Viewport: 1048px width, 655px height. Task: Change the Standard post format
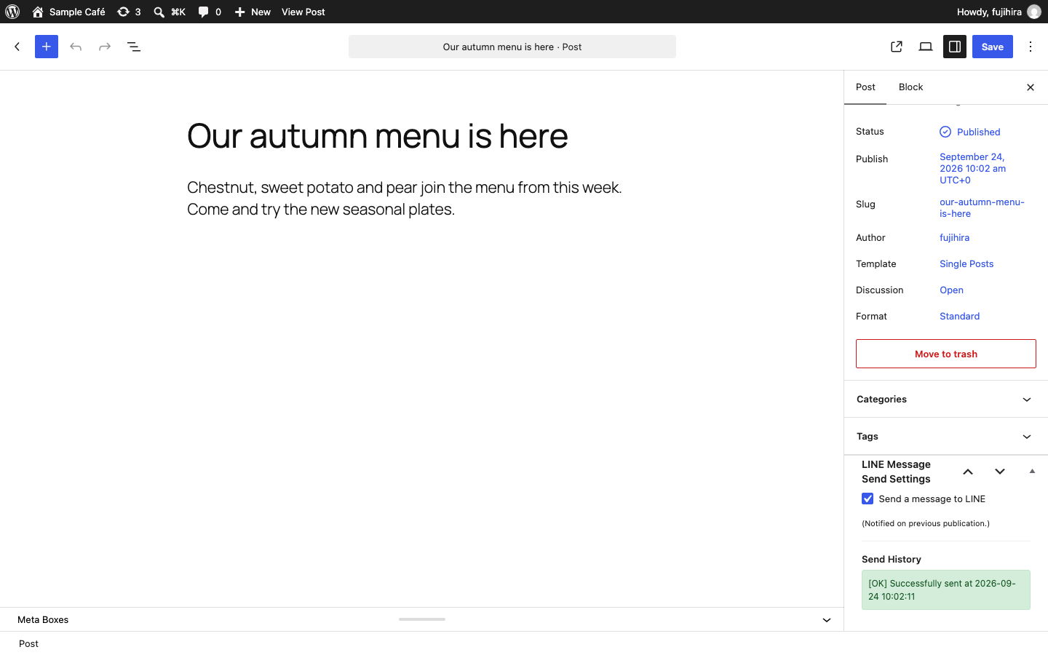click(x=959, y=317)
